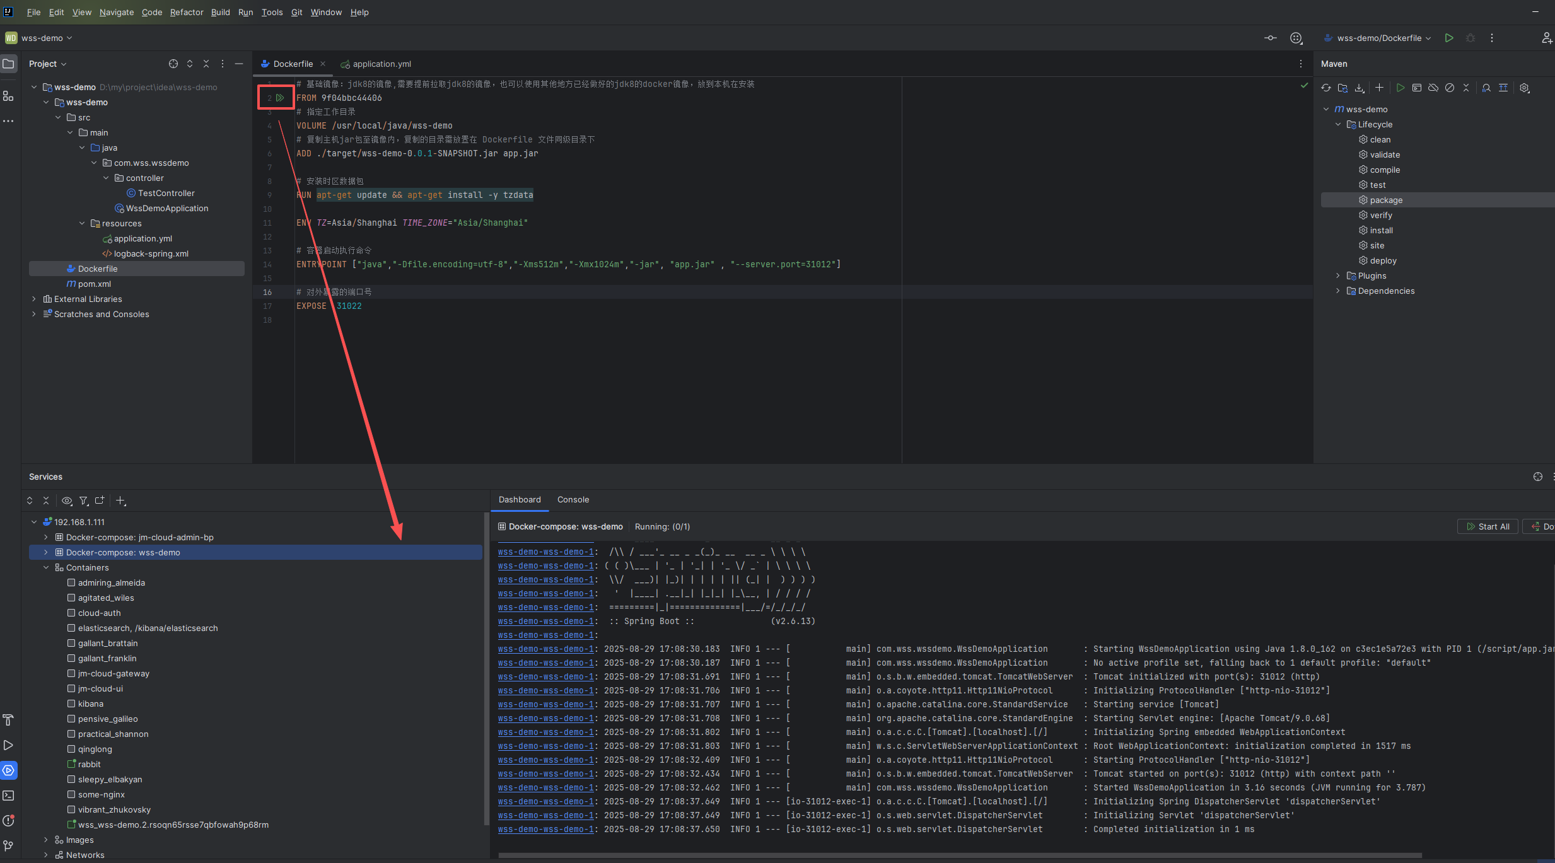Click the Services filter funnel icon

coord(83,501)
